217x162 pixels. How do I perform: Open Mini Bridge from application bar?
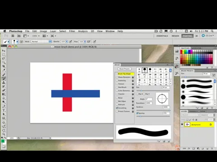[x=19, y=36]
